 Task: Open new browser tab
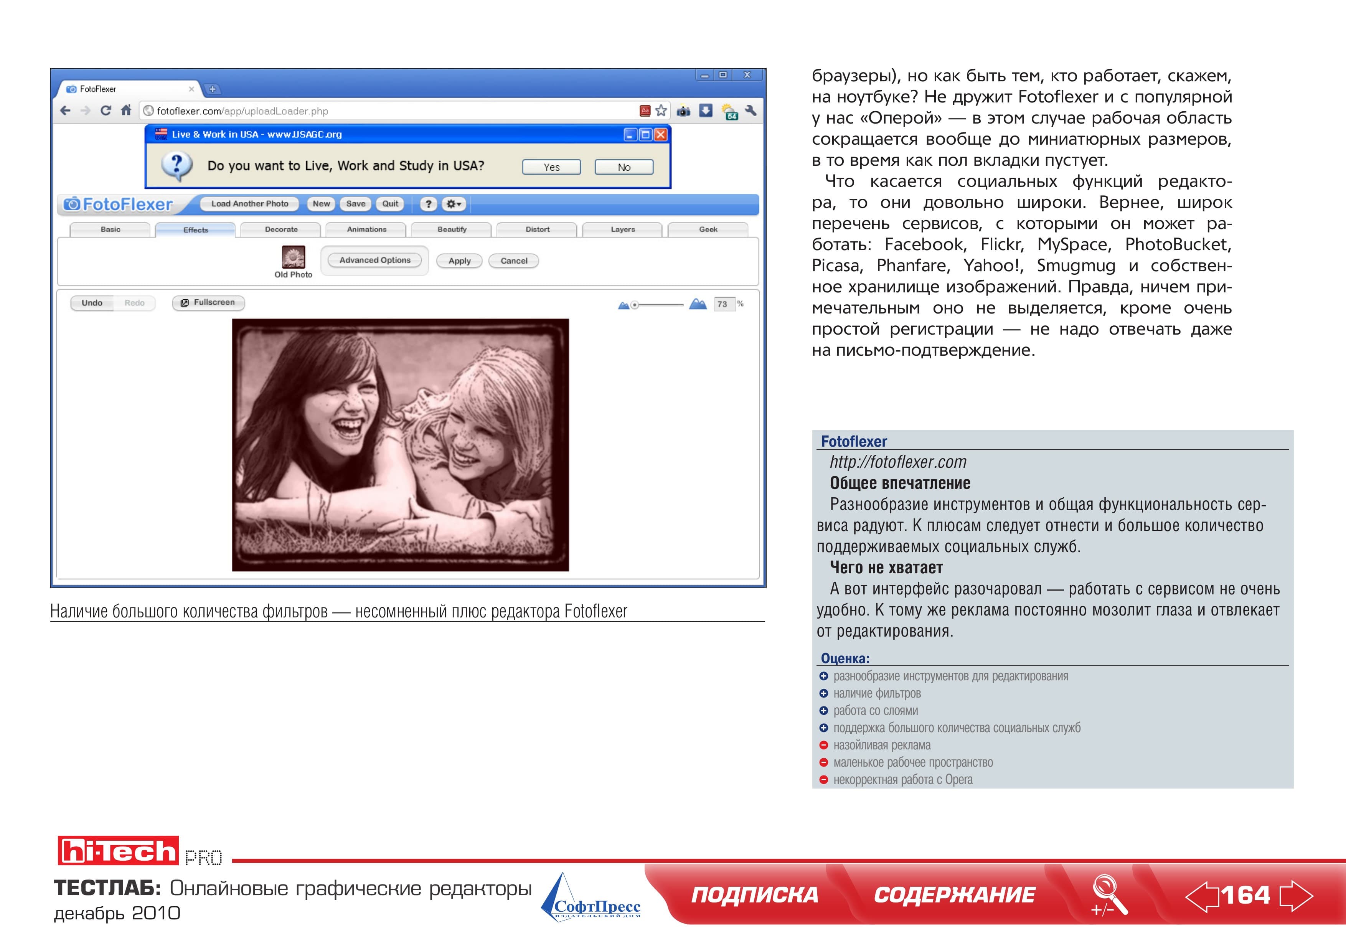click(212, 89)
